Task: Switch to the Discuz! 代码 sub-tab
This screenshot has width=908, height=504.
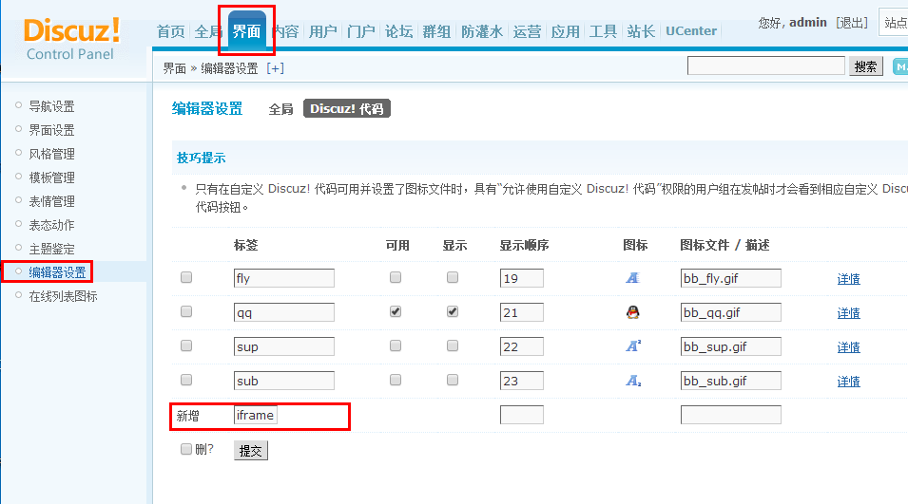Action: (347, 108)
